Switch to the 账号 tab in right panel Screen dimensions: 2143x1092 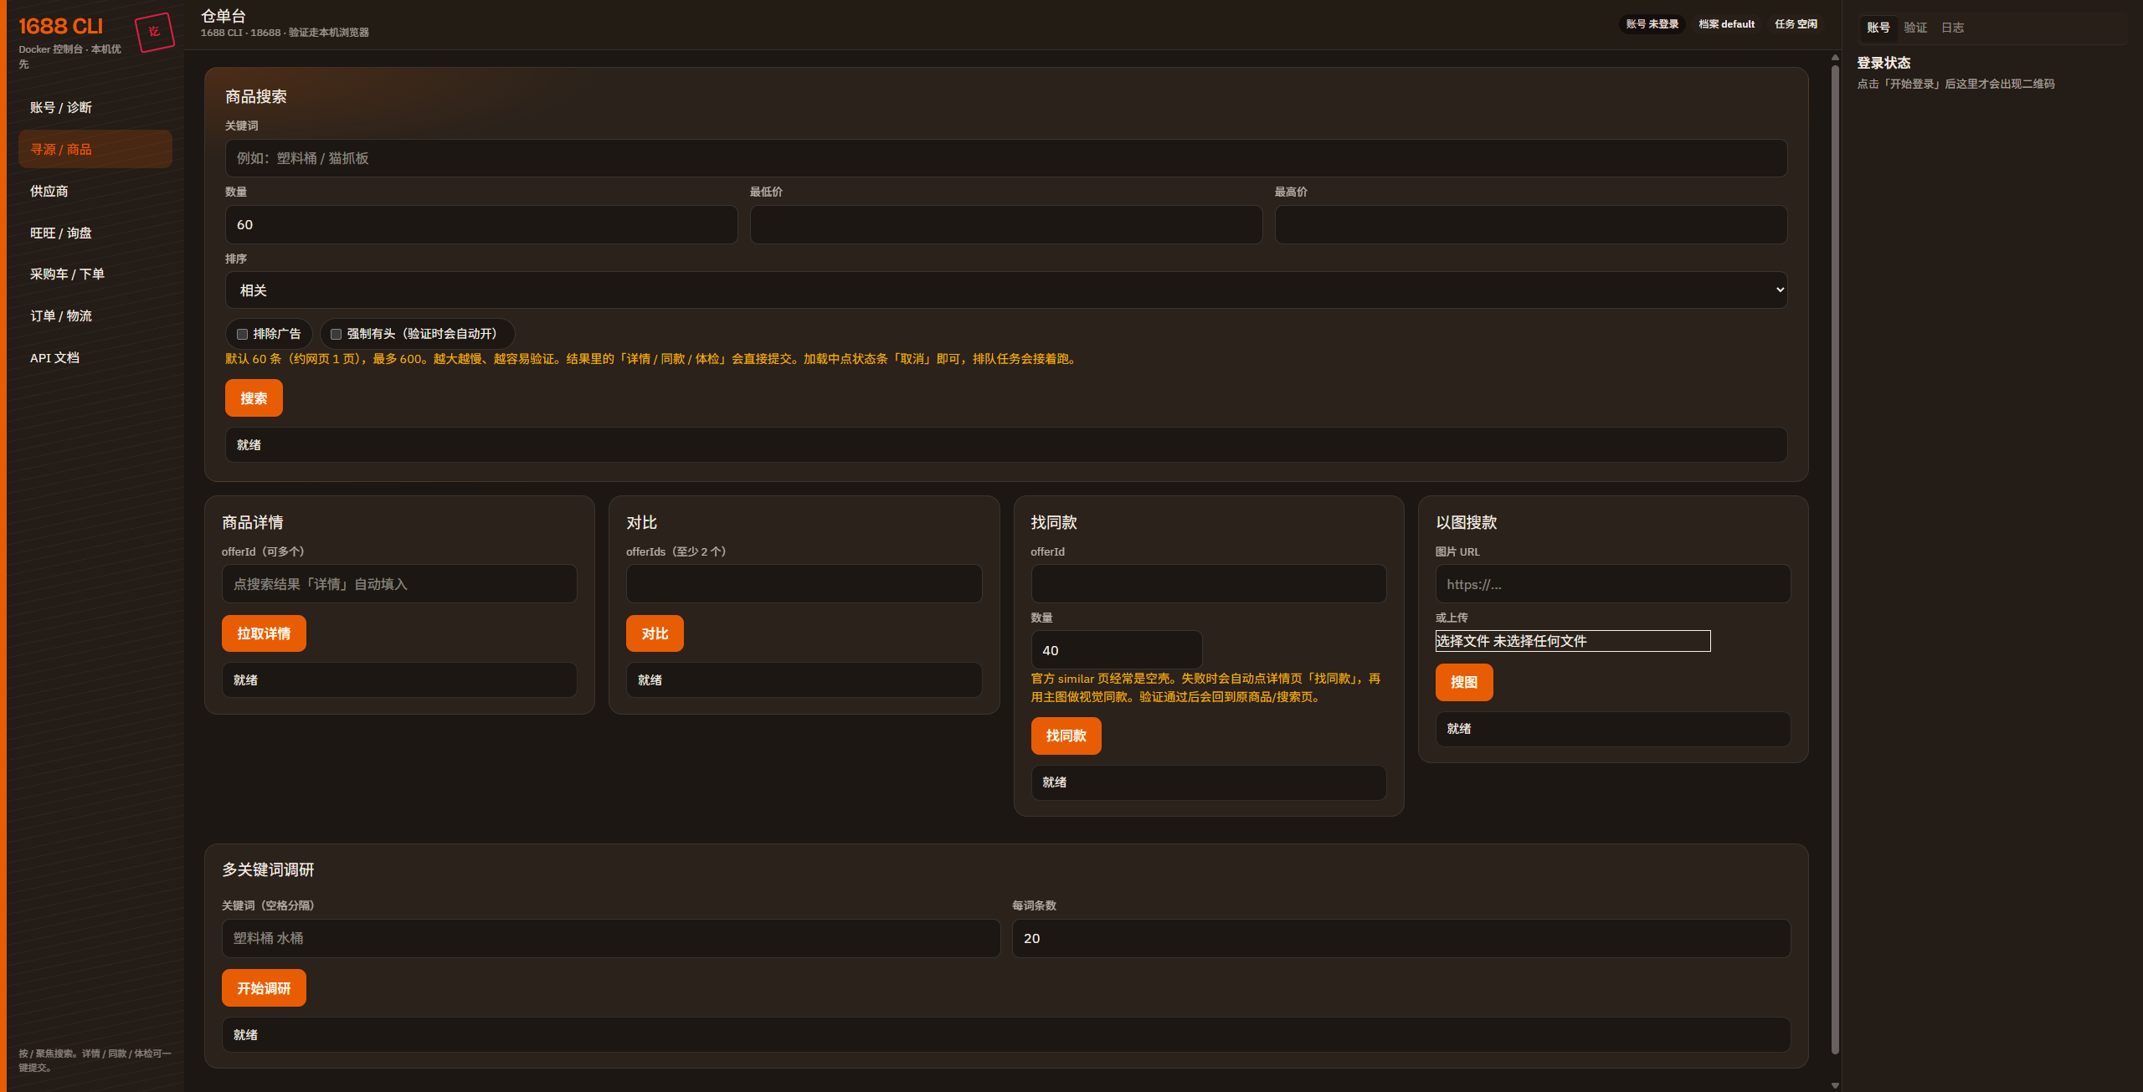pyautogui.click(x=1878, y=28)
